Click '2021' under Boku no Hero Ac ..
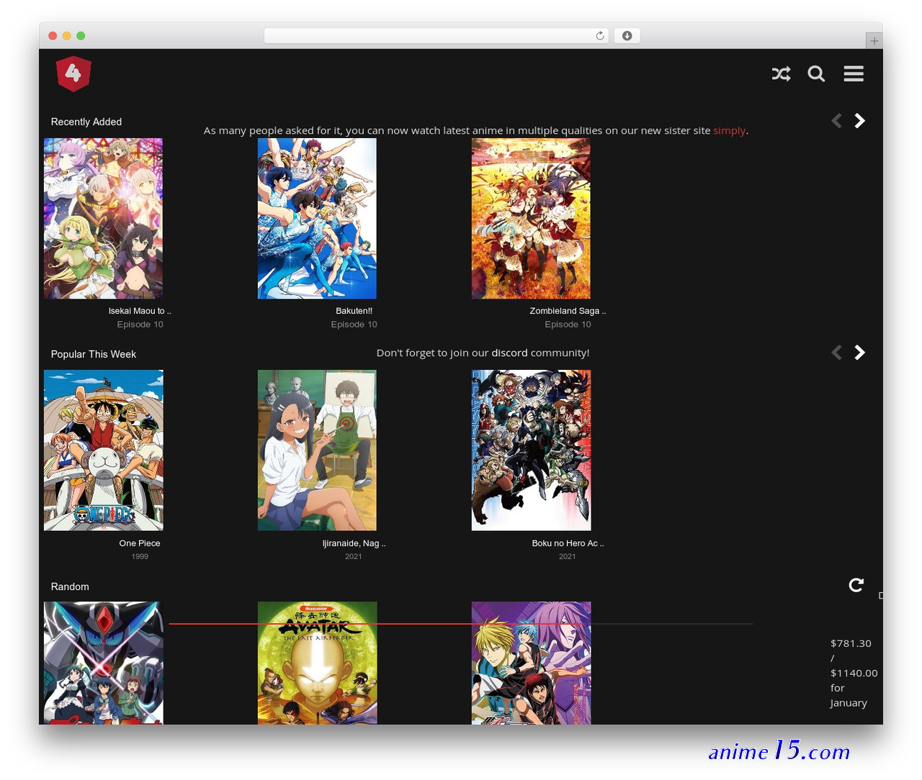The width and height of the screenshot is (922, 780). point(567,556)
